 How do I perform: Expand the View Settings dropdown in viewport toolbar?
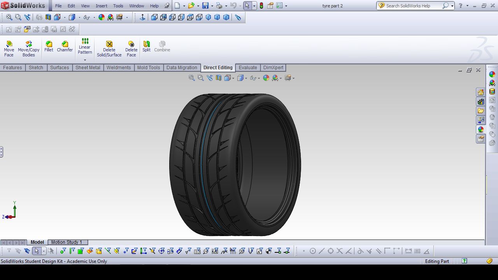pyautogui.click(x=293, y=78)
